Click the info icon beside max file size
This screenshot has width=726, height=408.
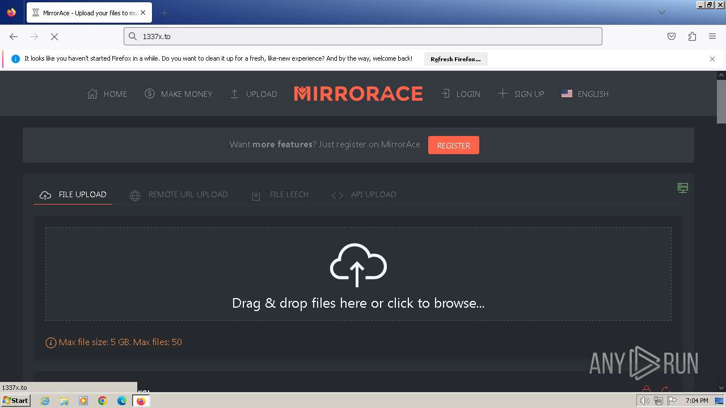pos(50,342)
